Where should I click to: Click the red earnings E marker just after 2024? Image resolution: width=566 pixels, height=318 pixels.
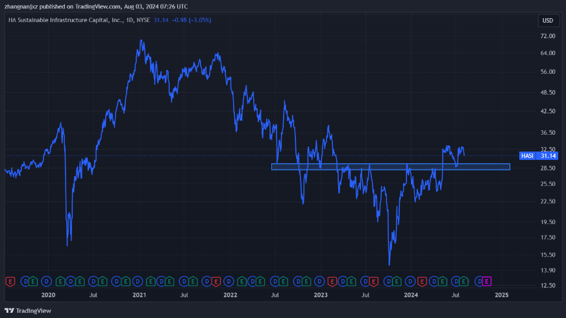click(x=422, y=281)
